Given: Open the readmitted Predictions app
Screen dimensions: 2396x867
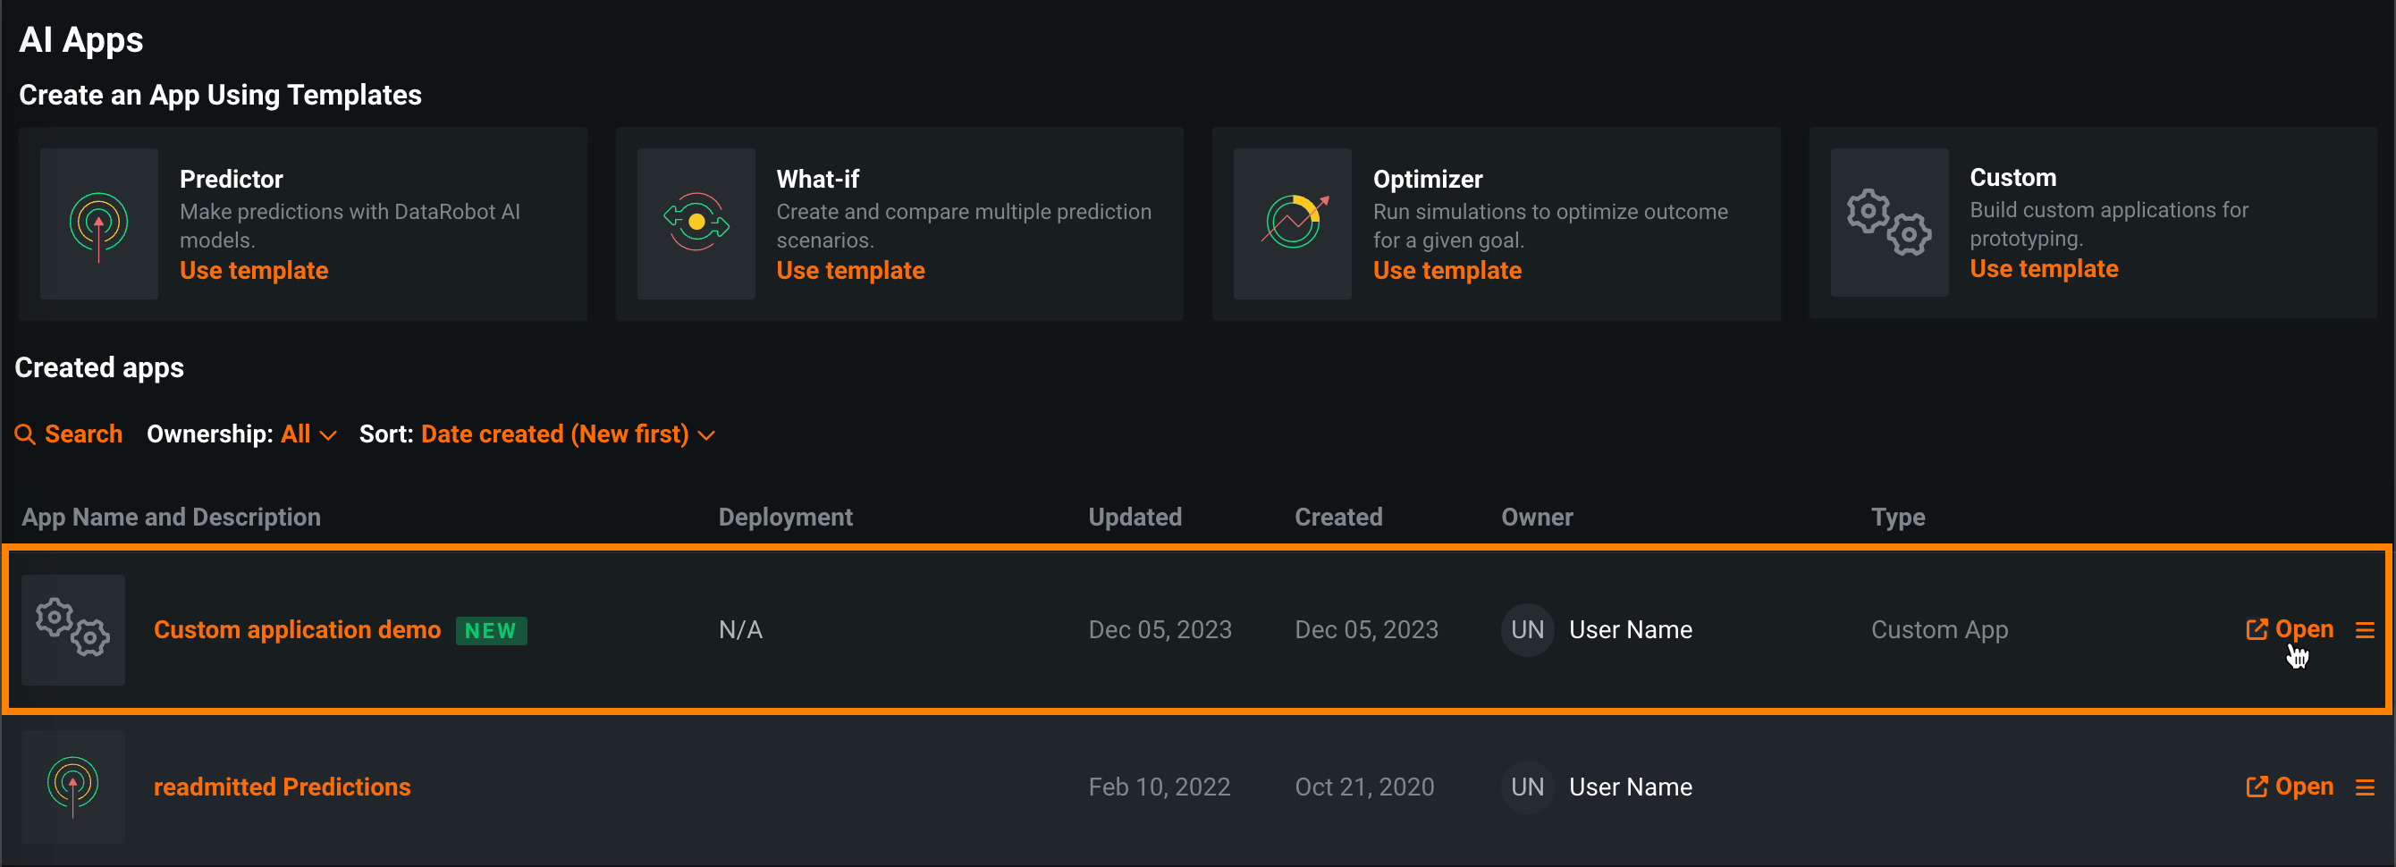Looking at the screenshot, I should pyautogui.click(x=2290, y=787).
